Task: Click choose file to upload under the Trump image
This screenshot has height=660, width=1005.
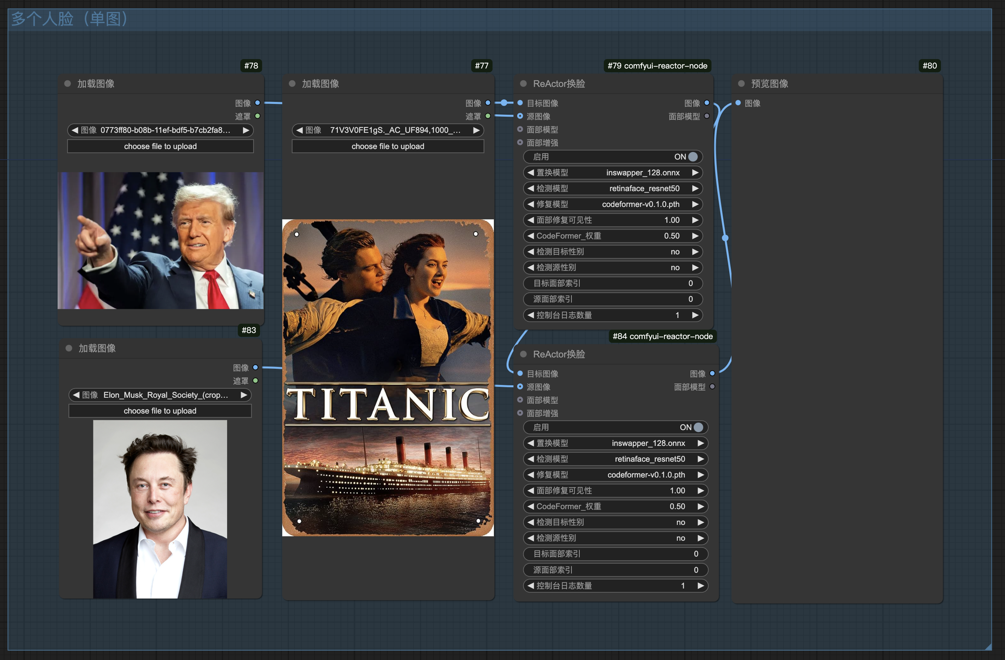Action: (x=160, y=146)
